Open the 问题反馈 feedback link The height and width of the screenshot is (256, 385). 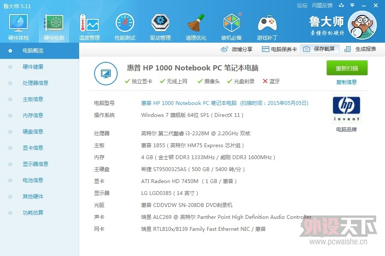click(322, 6)
